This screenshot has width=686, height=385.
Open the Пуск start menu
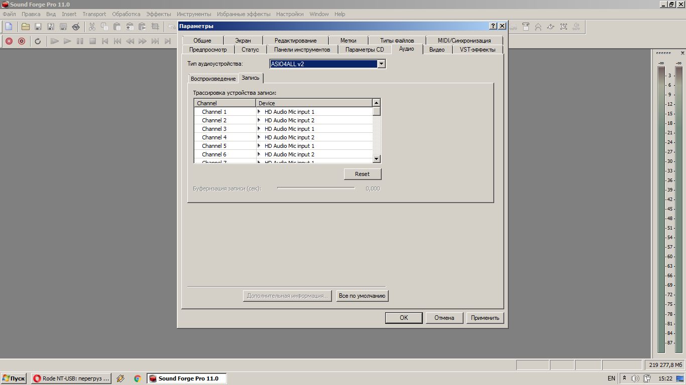(14, 378)
